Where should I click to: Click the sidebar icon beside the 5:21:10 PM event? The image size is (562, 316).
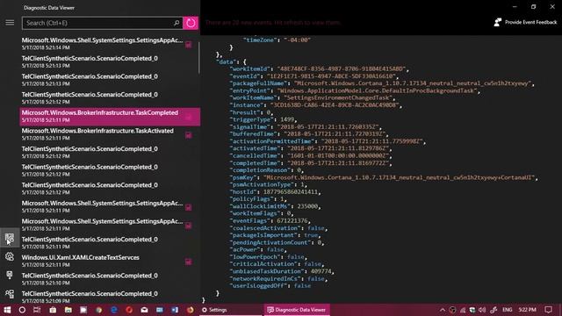point(10,275)
